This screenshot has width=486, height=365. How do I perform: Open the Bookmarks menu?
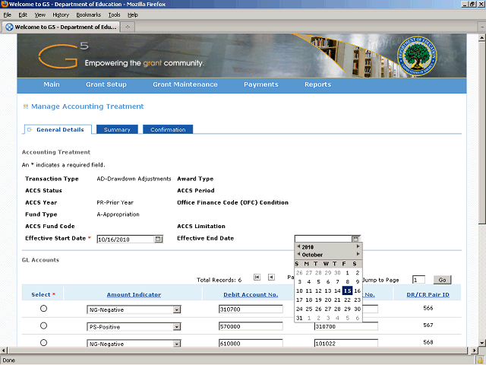pyautogui.click(x=89, y=15)
